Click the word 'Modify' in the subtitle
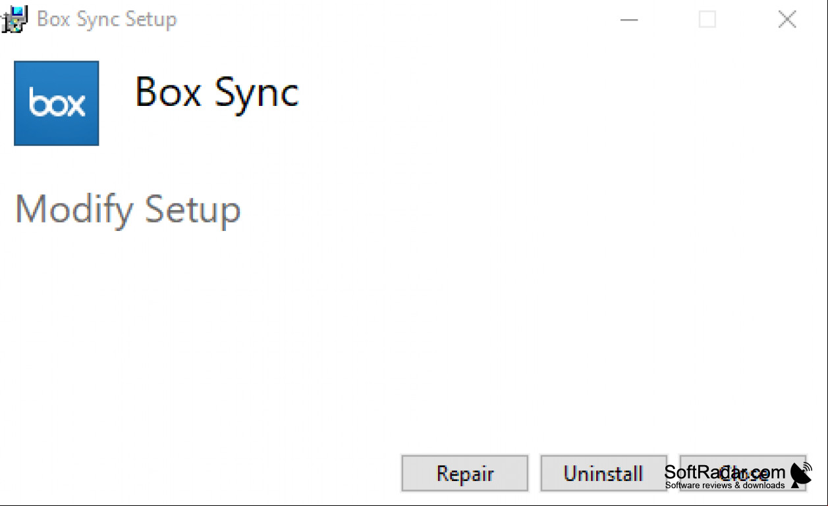 pyautogui.click(x=74, y=209)
